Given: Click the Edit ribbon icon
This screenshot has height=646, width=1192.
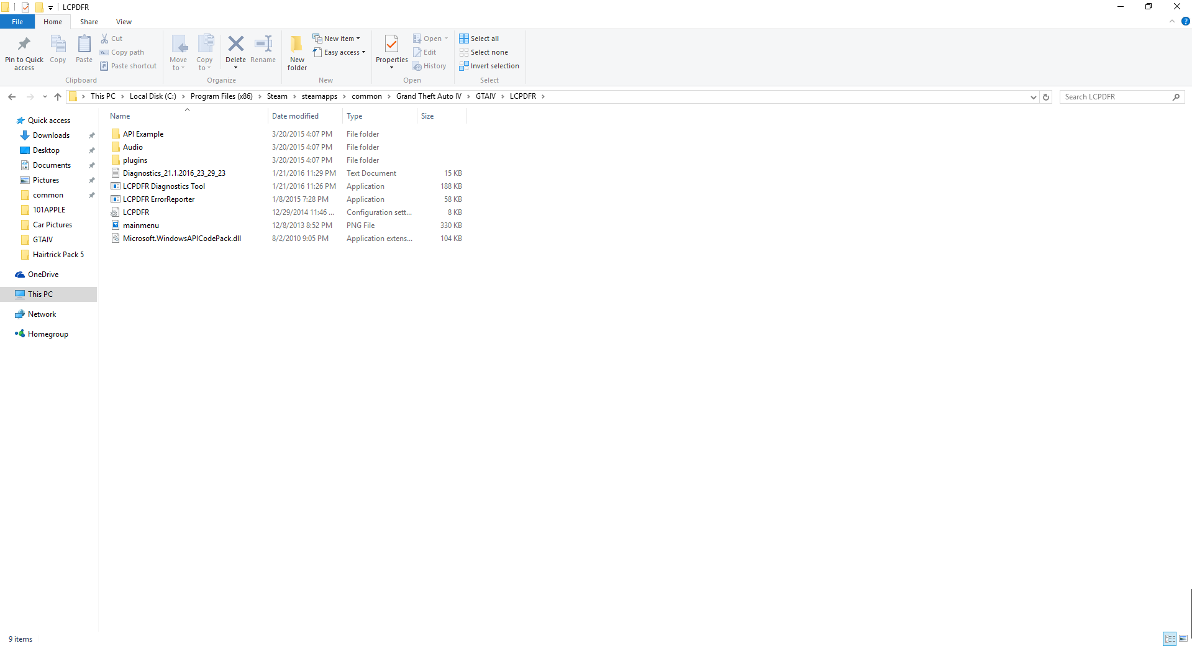Looking at the screenshot, I should [417, 52].
